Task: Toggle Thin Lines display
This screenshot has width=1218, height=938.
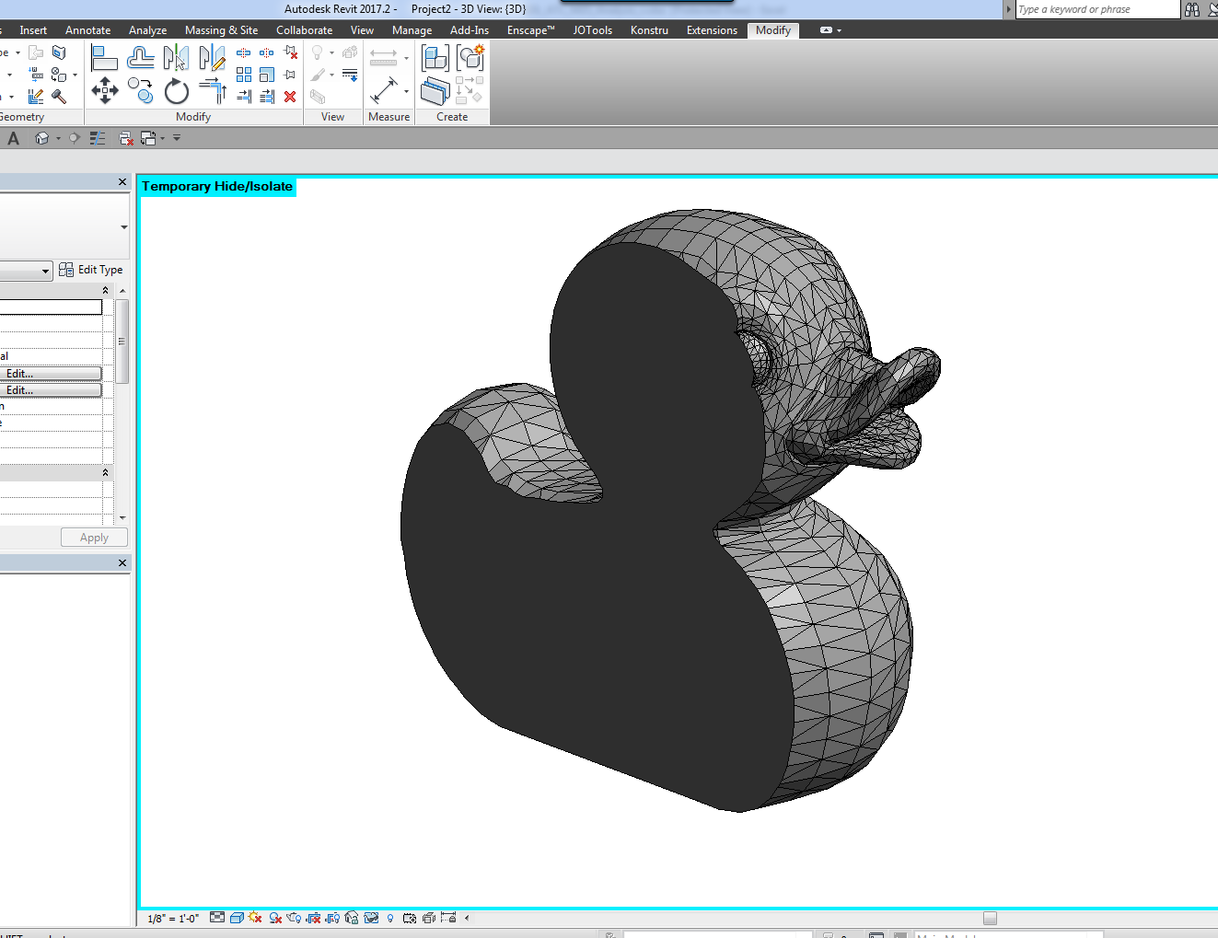Action: tap(98, 138)
